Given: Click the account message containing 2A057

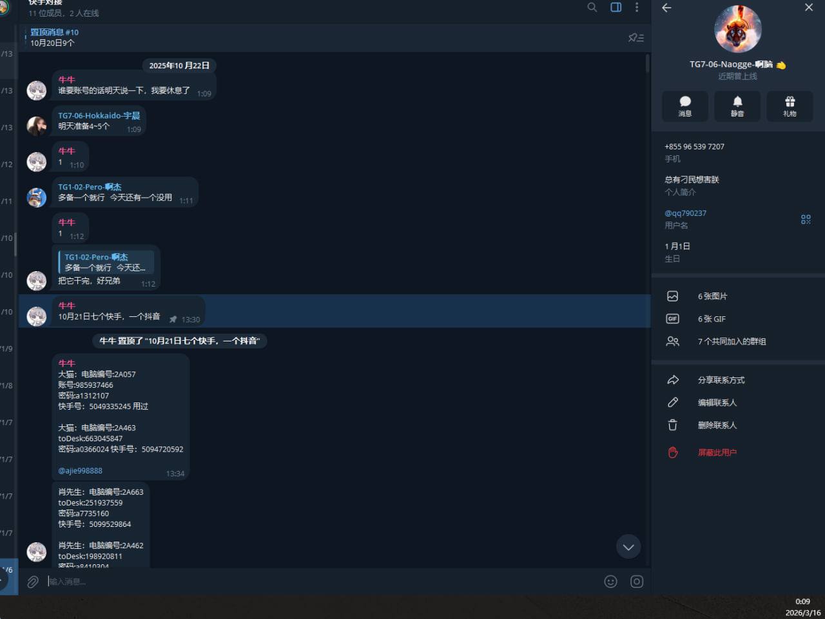Looking at the screenshot, I should tap(121, 417).
